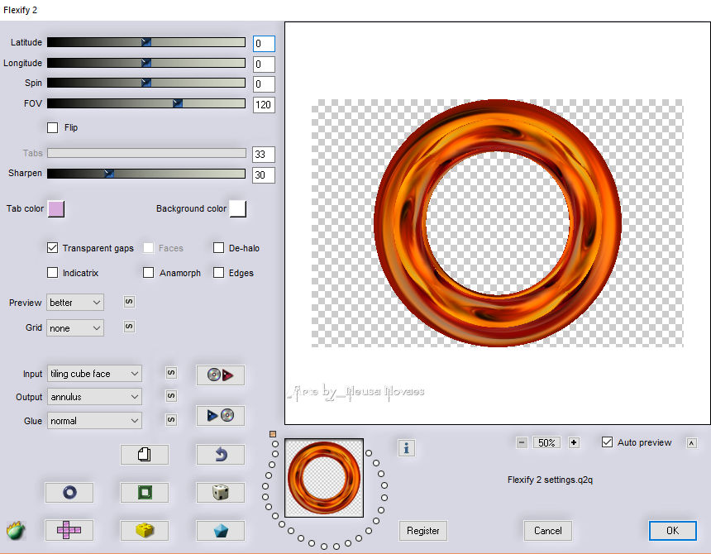Click the blue undo arrow button
Image resolution: width=711 pixels, height=554 pixels.
(x=221, y=454)
